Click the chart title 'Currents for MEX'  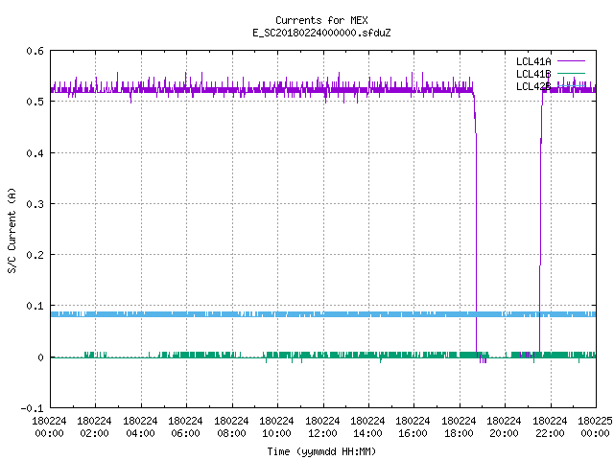point(321,20)
